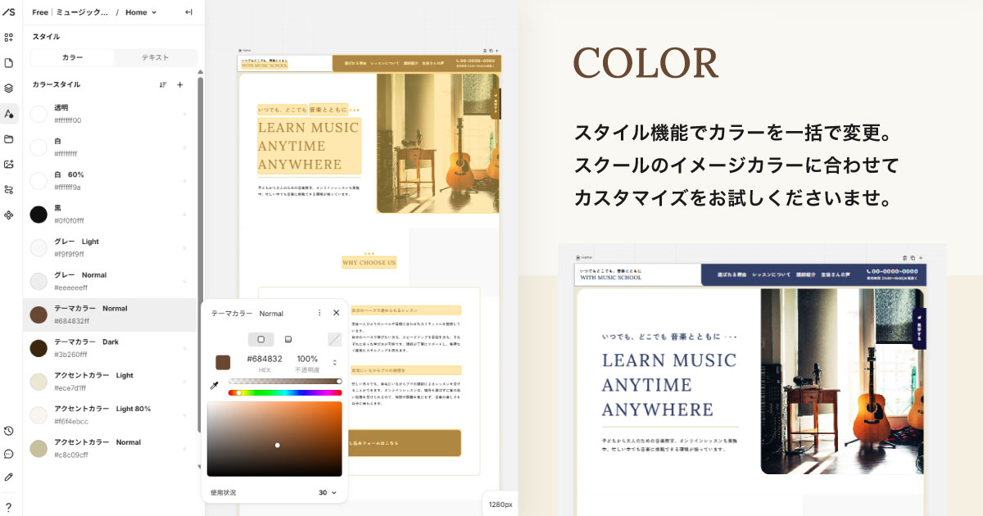The image size is (983, 516).
Task: Switch to the border color mode toggle
Action: click(288, 339)
